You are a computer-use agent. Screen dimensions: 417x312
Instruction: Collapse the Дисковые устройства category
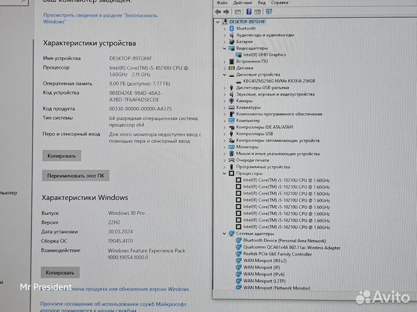tap(225, 75)
